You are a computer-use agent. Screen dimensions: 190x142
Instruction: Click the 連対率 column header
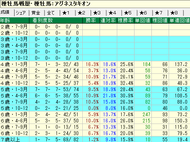point(108,20)
